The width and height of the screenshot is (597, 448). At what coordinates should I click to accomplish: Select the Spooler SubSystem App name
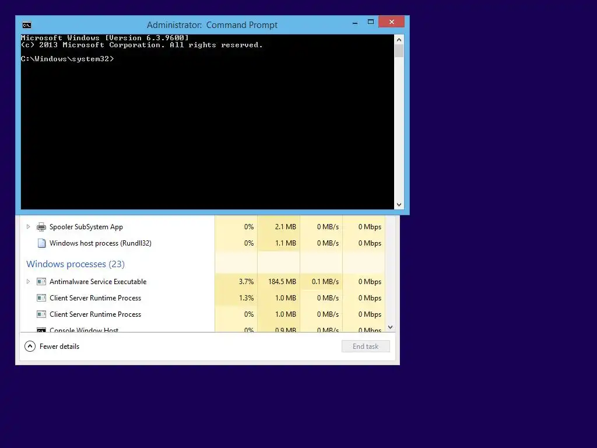coord(86,227)
